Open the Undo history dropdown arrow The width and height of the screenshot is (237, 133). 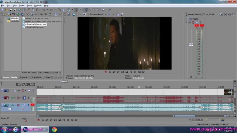[x=47, y=10]
